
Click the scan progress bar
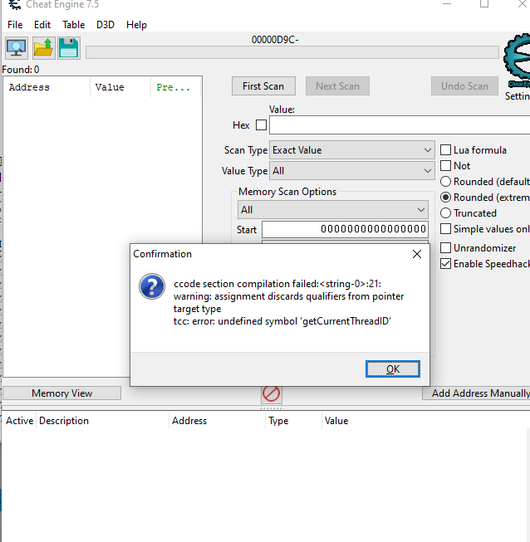point(292,52)
